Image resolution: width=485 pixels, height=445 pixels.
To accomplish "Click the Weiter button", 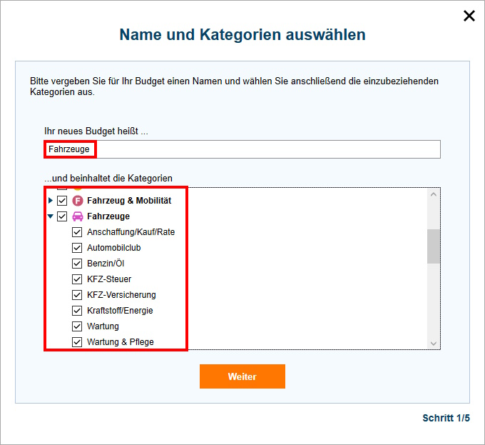I will click(x=242, y=376).
